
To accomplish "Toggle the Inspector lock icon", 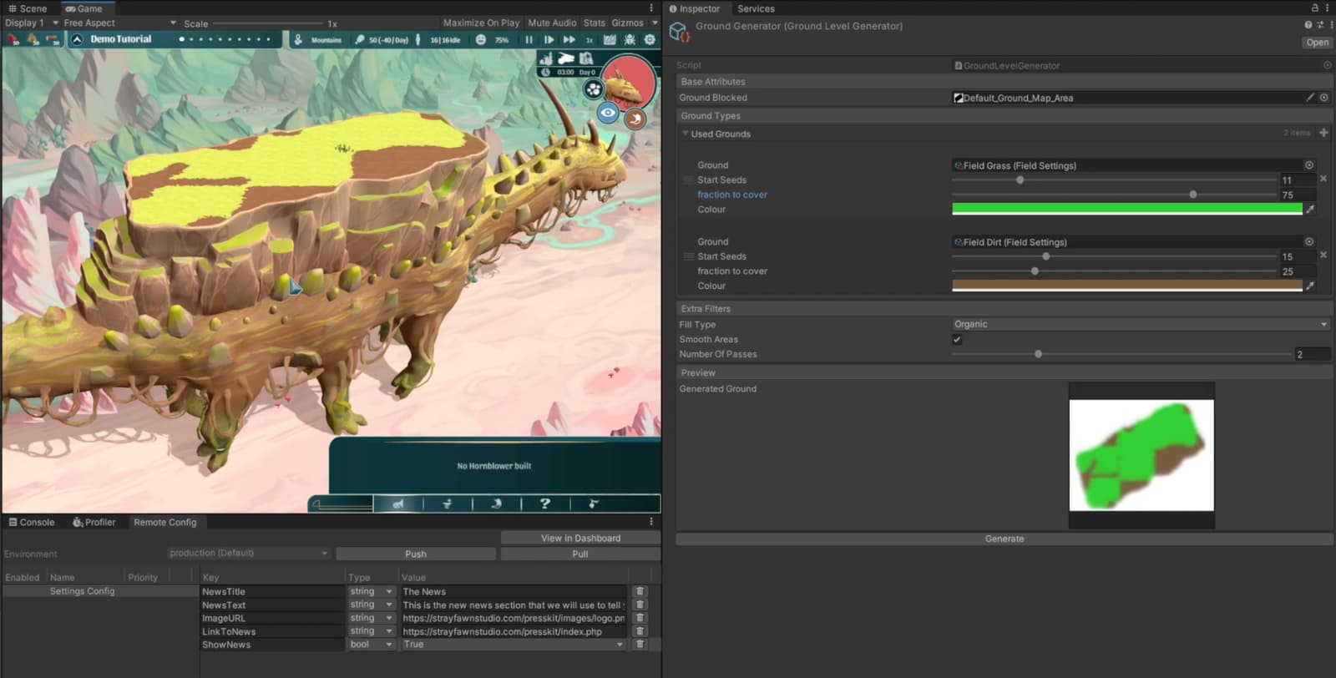I will [x=1314, y=8].
